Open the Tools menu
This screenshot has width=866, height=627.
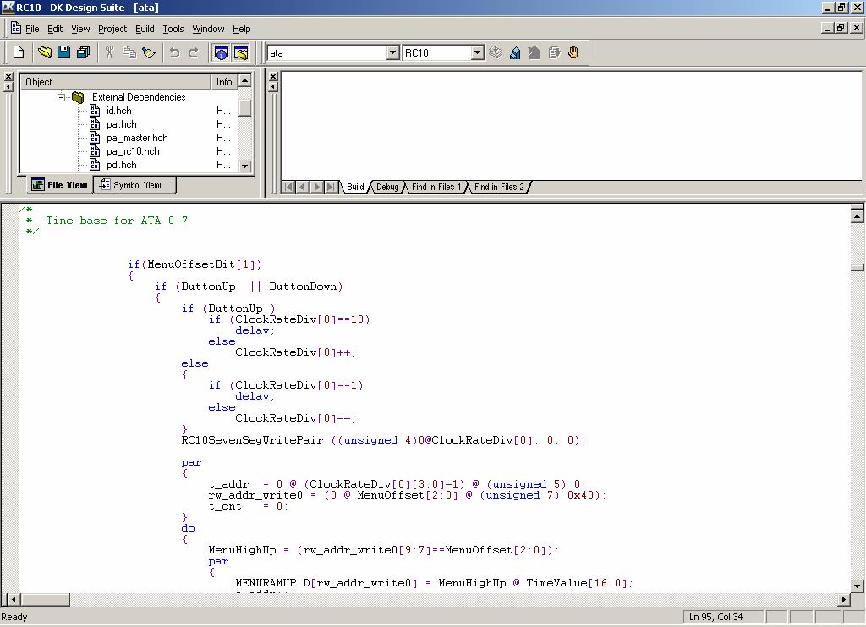pos(173,29)
